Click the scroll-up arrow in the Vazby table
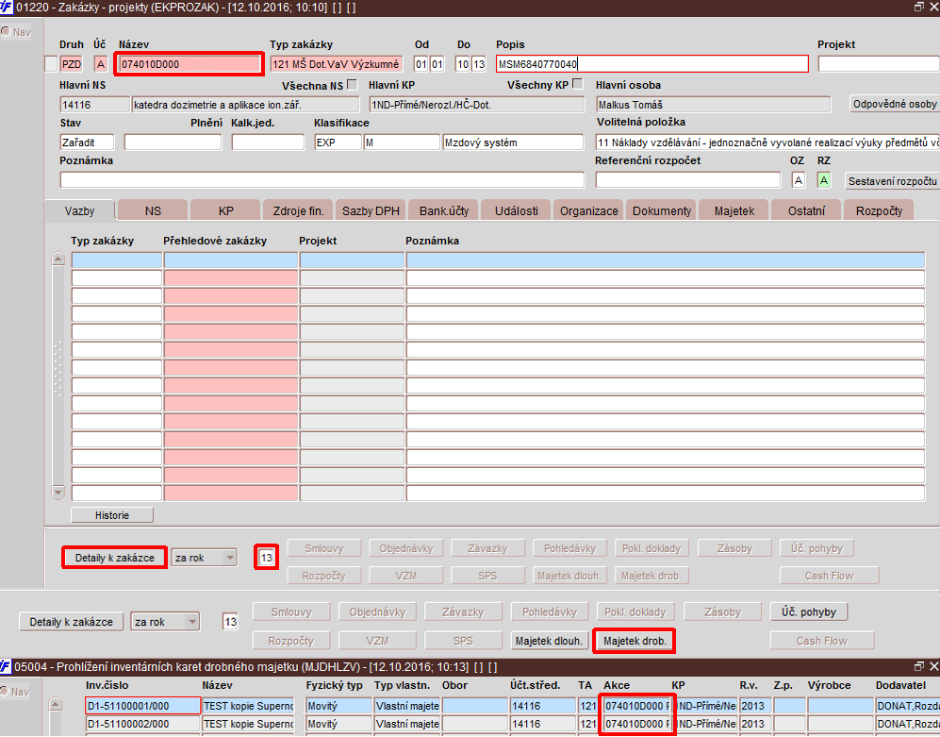 [x=58, y=260]
